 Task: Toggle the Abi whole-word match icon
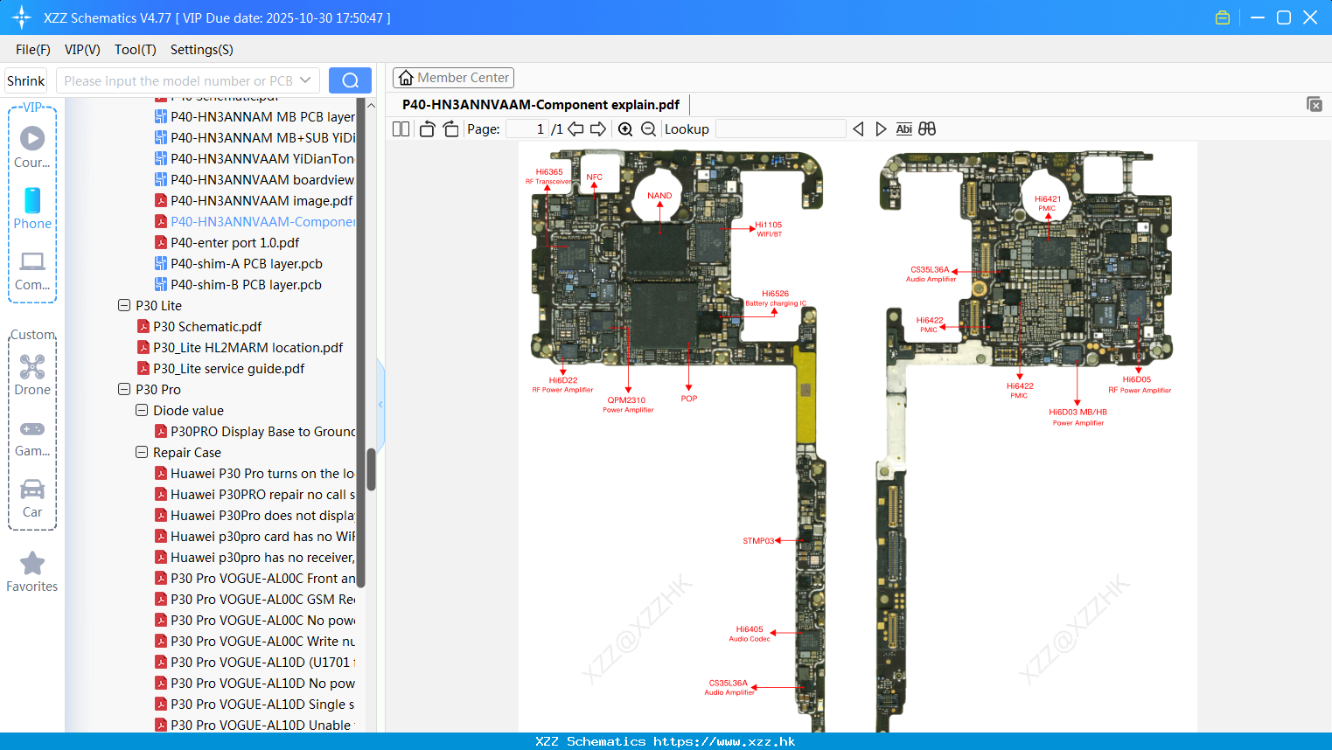(x=903, y=128)
